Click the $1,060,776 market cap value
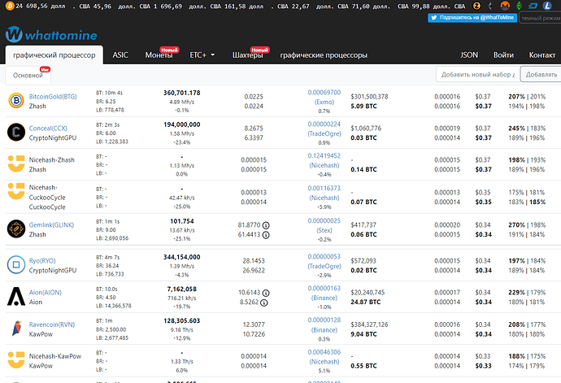The width and height of the screenshot is (561, 383). coord(366,128)
